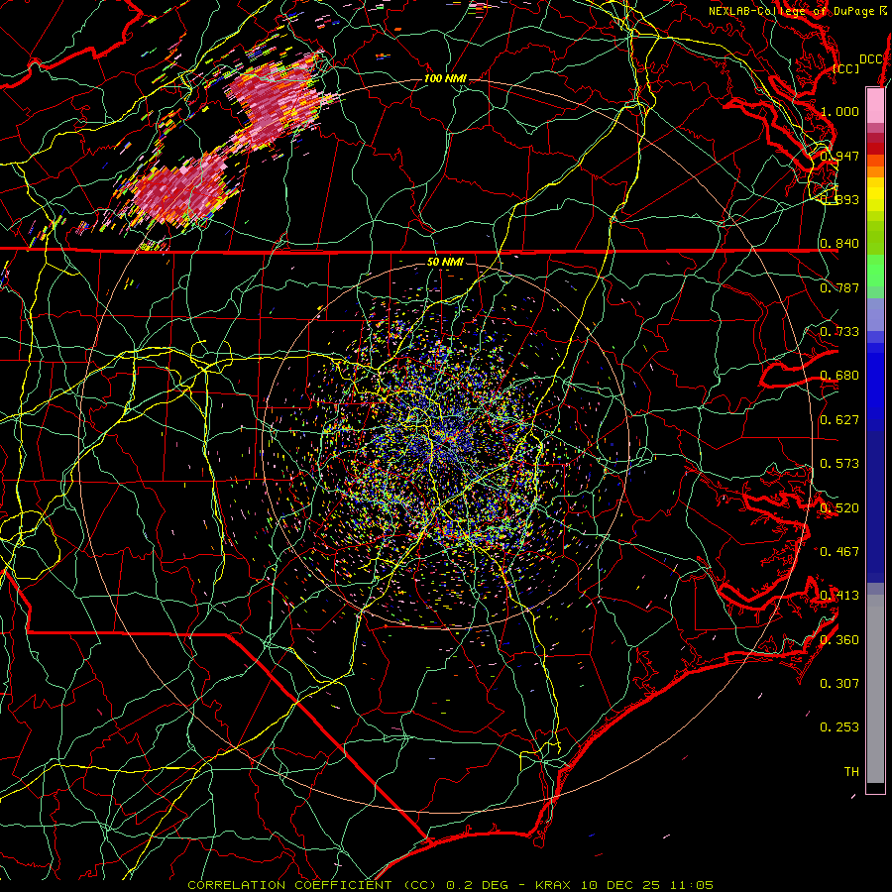The height and width of the screenshot is (892, 892).
Task: Pick the gray lower section of the color bar
Action: [x=875, y=689]
